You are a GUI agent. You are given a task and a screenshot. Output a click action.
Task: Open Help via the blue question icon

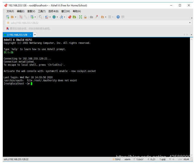tap(118, 17)
